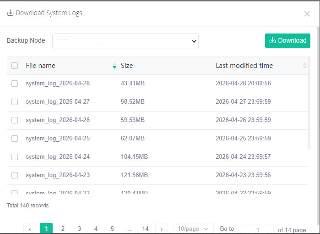Click file name system_log_2026-04-26
320x234 pixels.
tap(58, 120)
